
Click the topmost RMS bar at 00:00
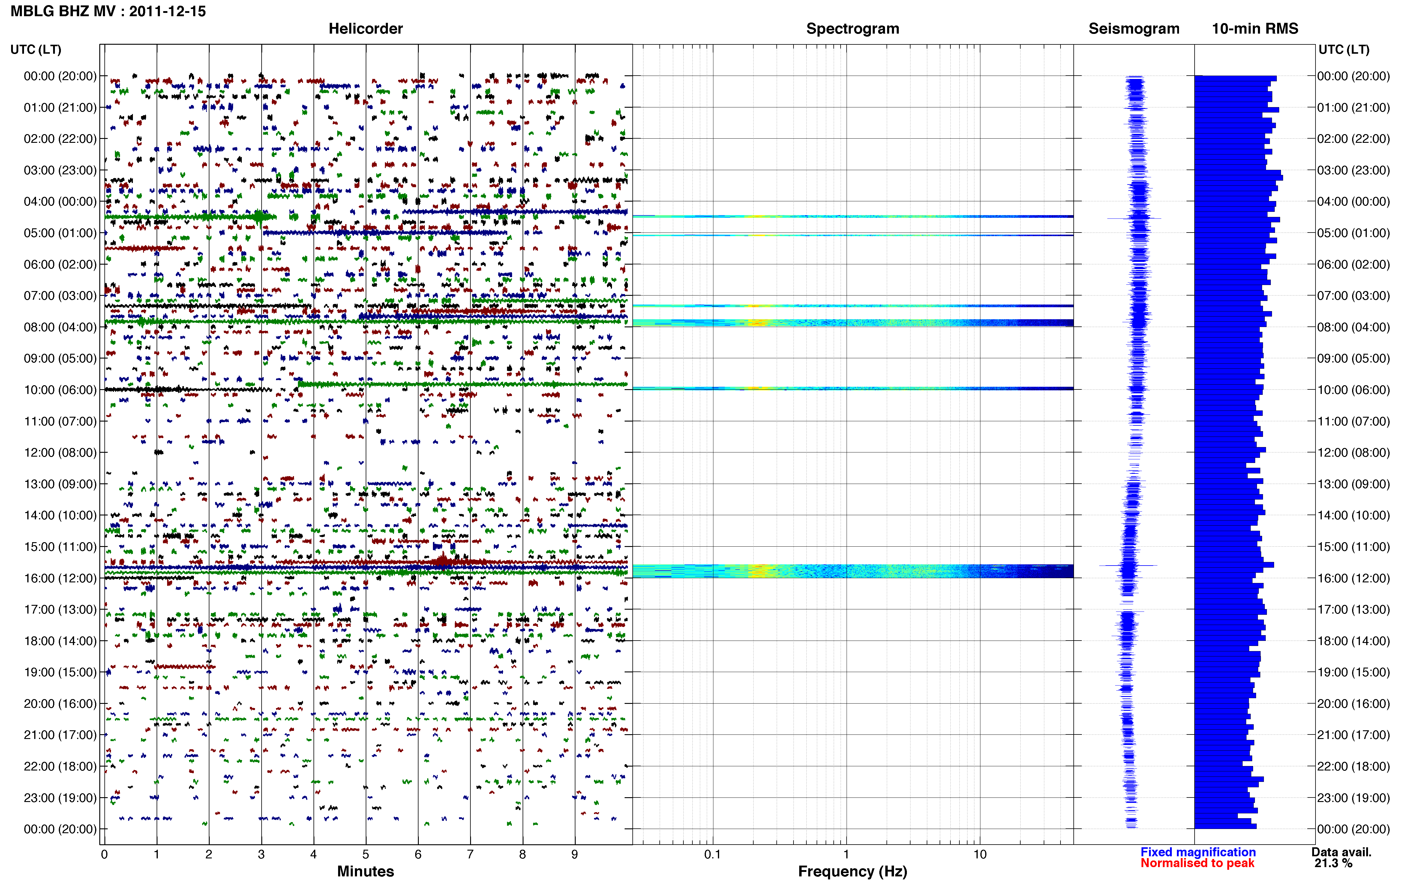1235,78
